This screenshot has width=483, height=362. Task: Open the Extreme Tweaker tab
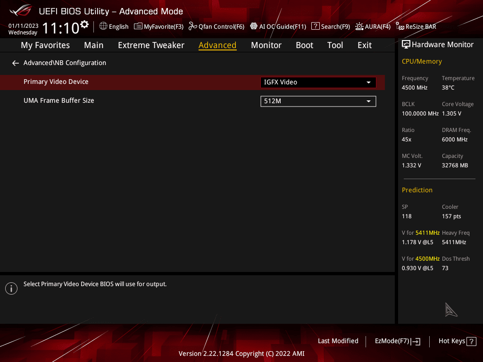coord(151,45)
